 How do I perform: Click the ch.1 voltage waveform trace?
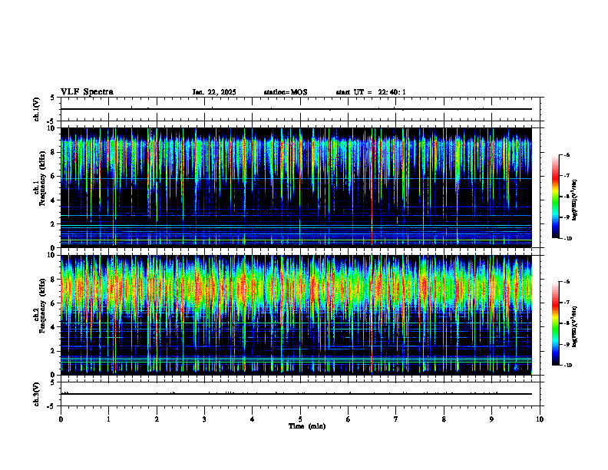point(296,109)
